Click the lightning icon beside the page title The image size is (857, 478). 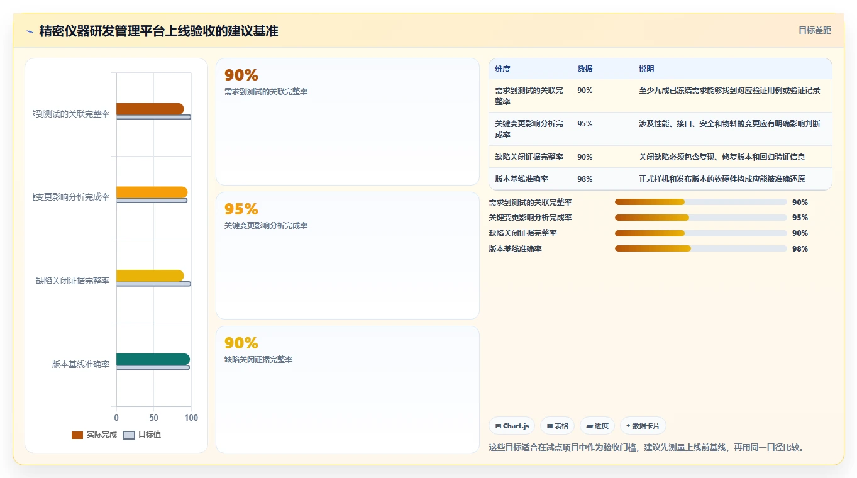click(x=30, y=31)
